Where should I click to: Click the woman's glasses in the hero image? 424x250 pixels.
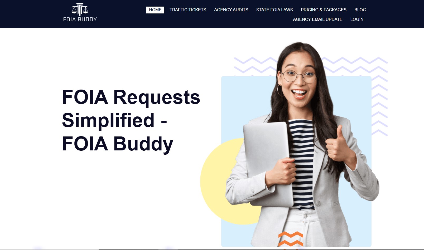(299, 76)
